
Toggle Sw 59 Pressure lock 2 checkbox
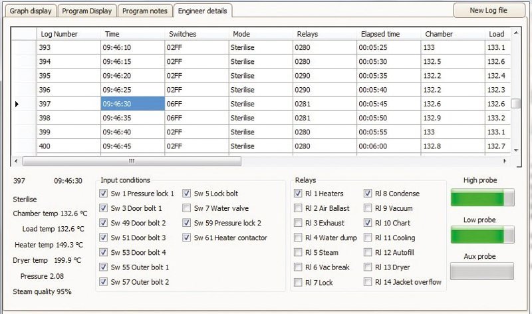click(186, 223)
